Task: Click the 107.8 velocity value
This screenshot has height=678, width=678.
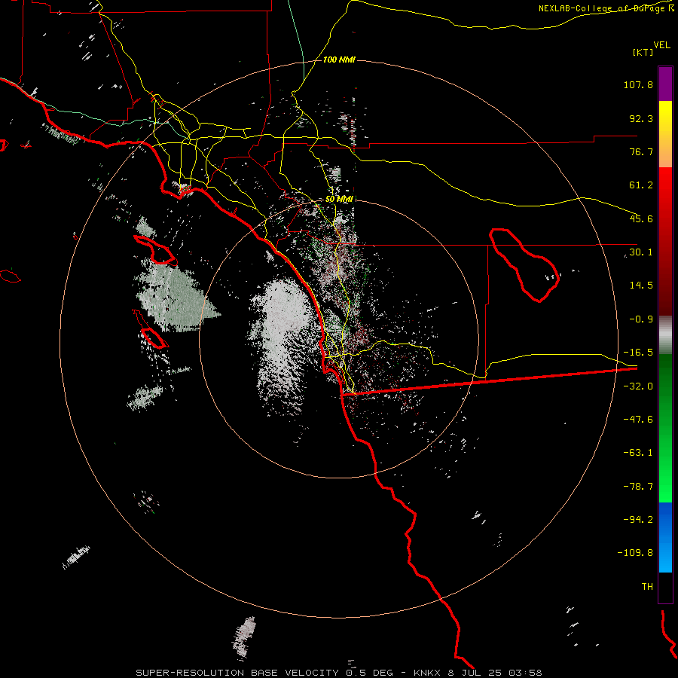Action: pos(638,84)
